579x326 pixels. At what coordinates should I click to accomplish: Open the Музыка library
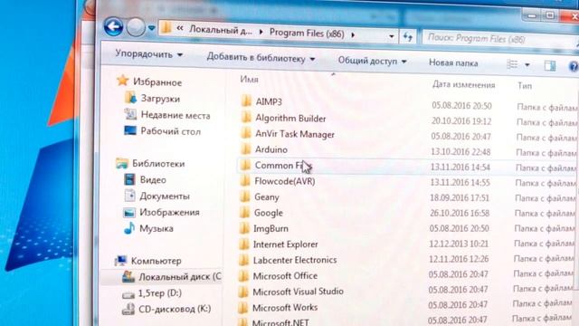157,228
